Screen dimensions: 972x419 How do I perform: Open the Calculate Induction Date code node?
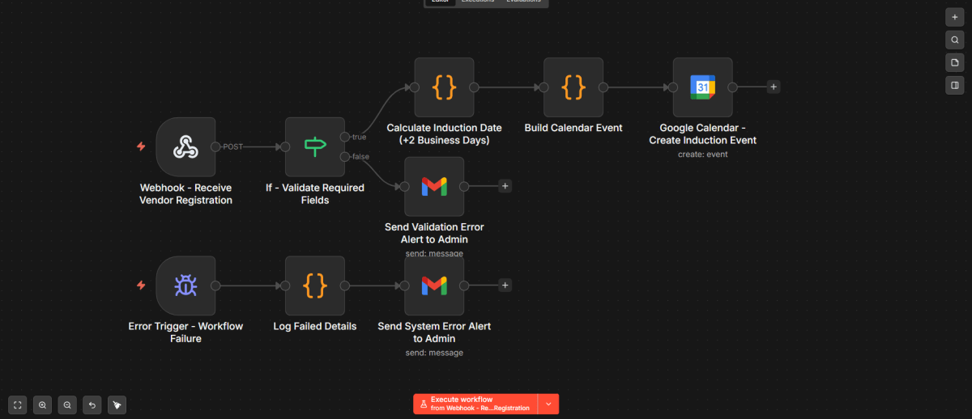[444, 87]
